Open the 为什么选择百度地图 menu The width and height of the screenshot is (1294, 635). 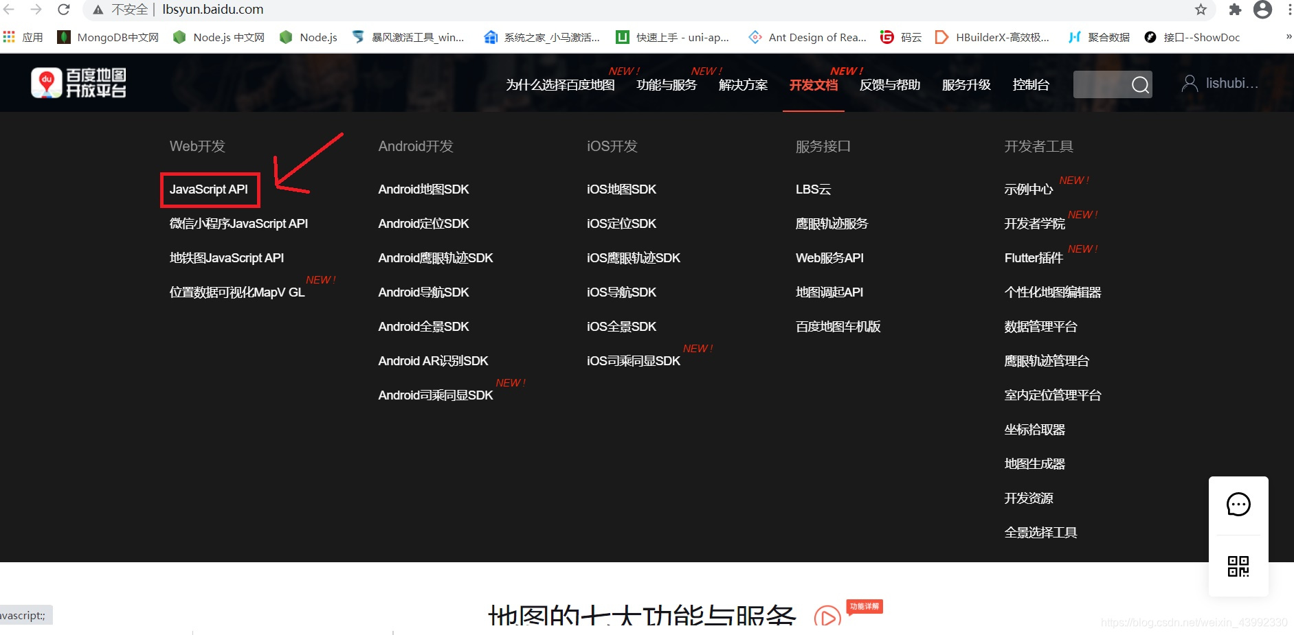(560, 85)
